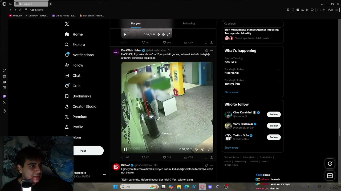Show more under Who to follow
Image resolution: width=341 pixels, height=191 pixels.
tap(231, 148)
